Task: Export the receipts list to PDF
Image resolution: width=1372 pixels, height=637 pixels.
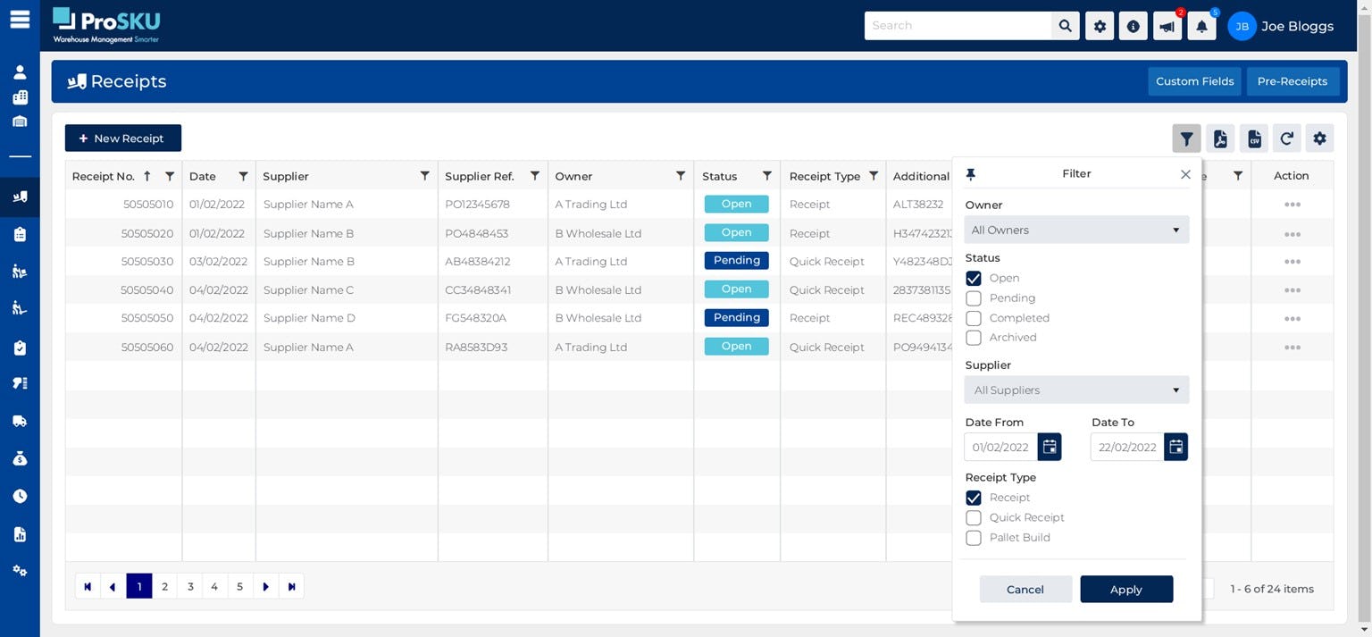Action: (x=1220, y=138)
